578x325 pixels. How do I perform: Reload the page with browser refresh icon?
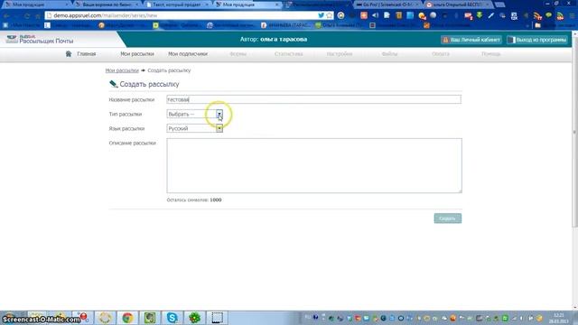[x=27, y=16]
